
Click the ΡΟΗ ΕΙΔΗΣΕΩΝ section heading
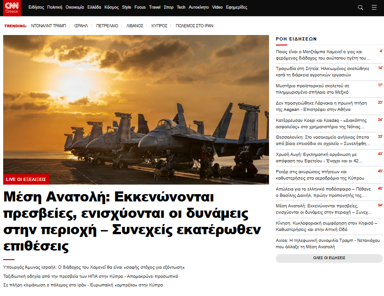pyautogui.click(x=296, y=39)
